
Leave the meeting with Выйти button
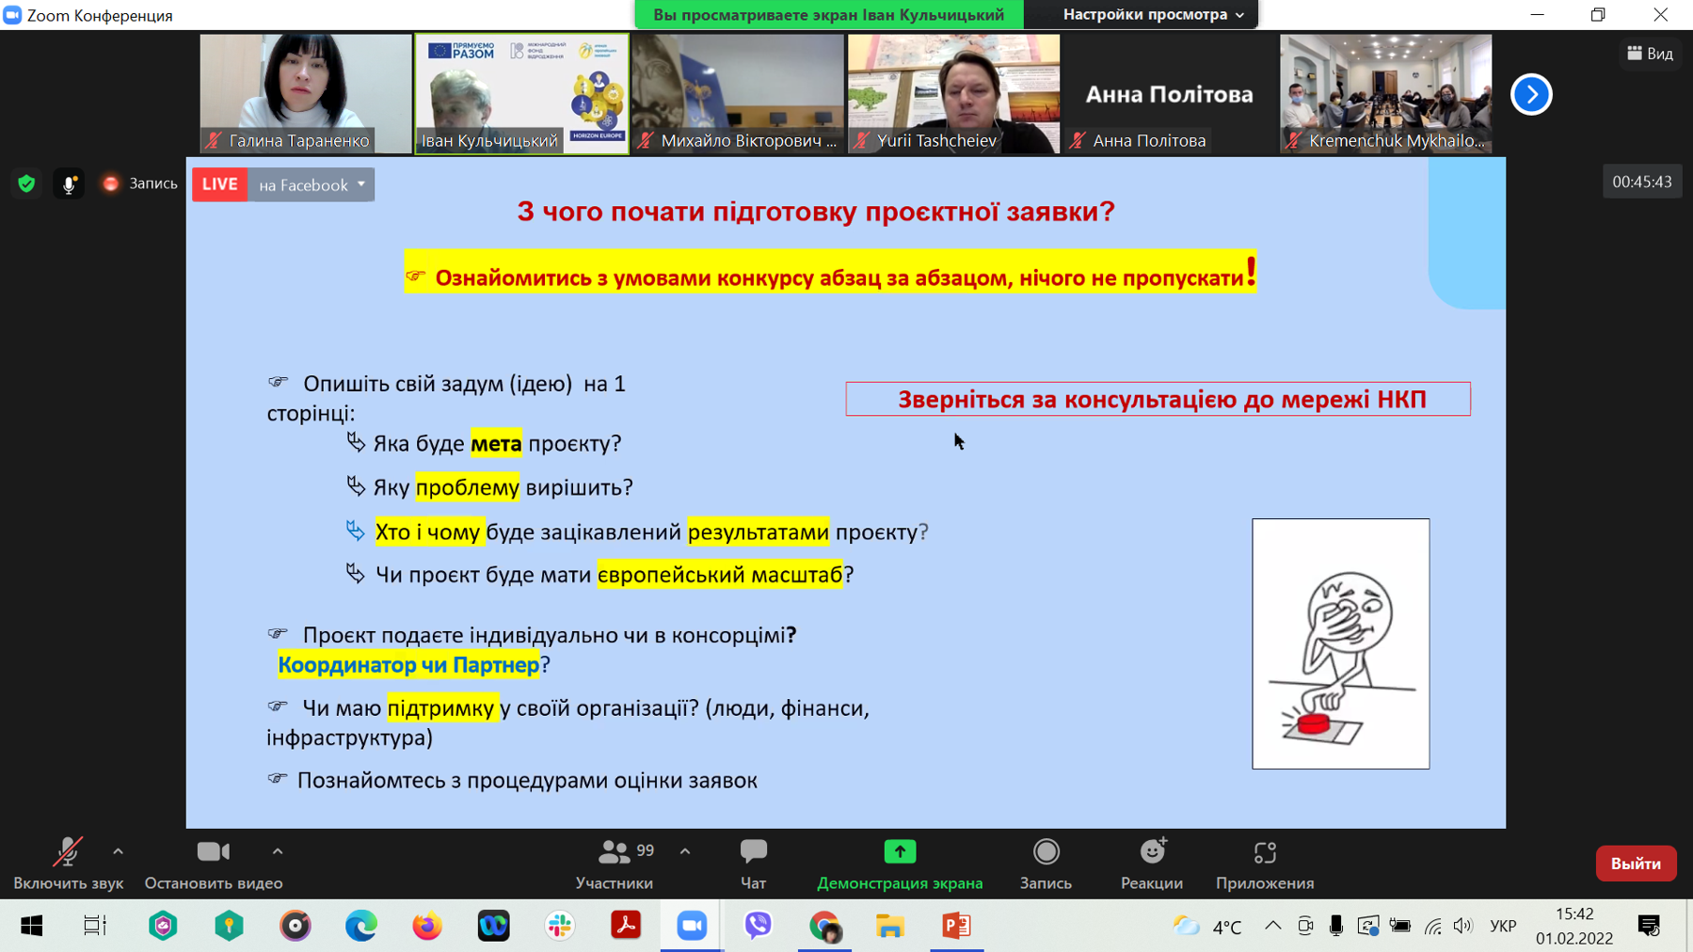1636,864
